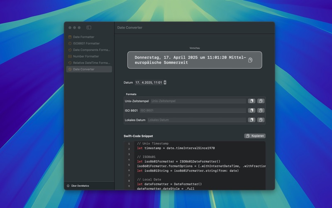Close the DevMatics window

point(70,27)
